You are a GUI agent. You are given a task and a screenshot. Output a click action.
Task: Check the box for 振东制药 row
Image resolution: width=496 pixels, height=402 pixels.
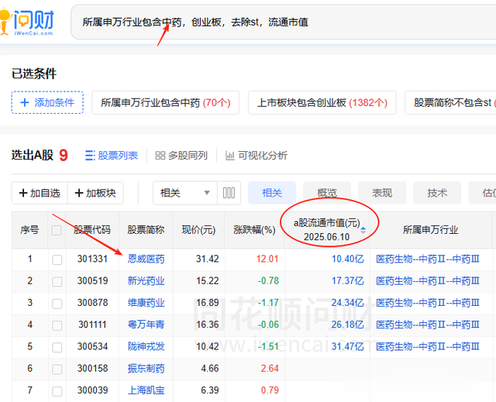coord(57,369)
